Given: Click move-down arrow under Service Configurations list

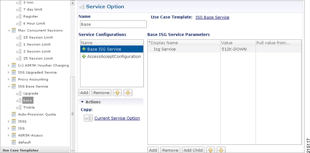Looking at the screenshot, I should (x=128, y=93).
